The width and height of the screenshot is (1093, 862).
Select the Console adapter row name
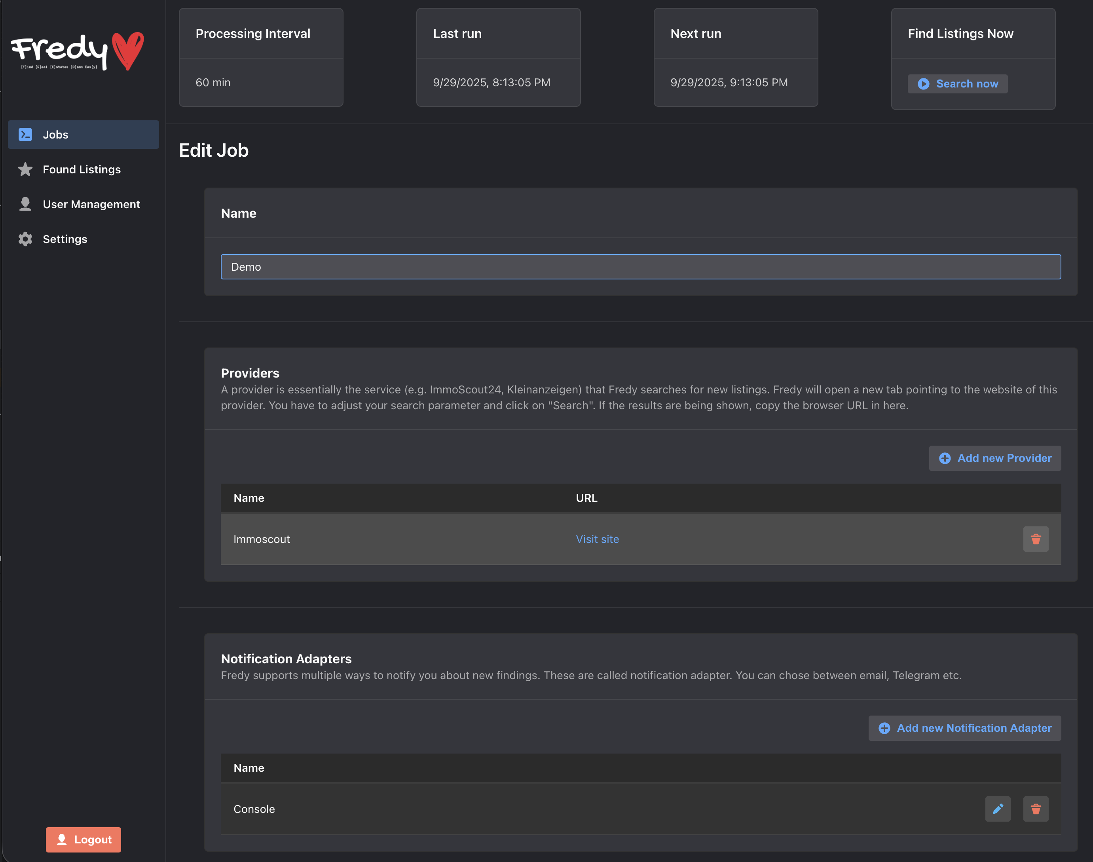[x=254, y=809]
